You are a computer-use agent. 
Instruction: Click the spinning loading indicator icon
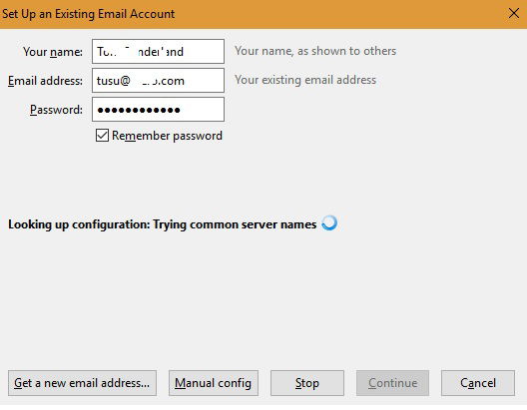[329, 223]
